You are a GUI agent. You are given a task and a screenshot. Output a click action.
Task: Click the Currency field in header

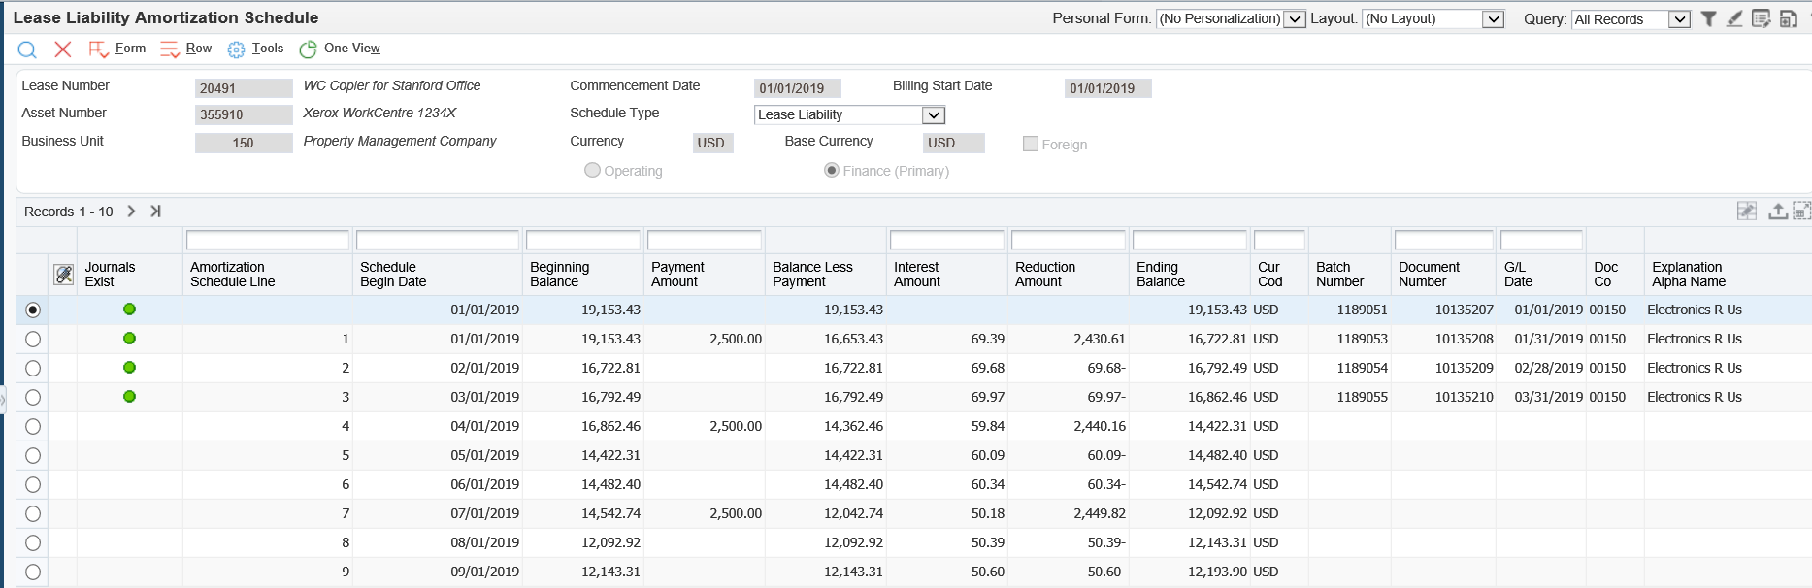tap(713, 143)
